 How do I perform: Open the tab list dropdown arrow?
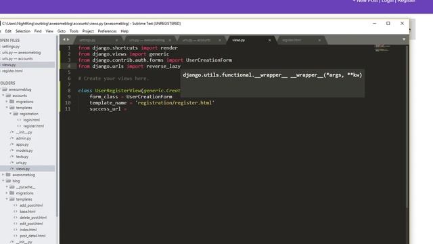click(404, 40)
